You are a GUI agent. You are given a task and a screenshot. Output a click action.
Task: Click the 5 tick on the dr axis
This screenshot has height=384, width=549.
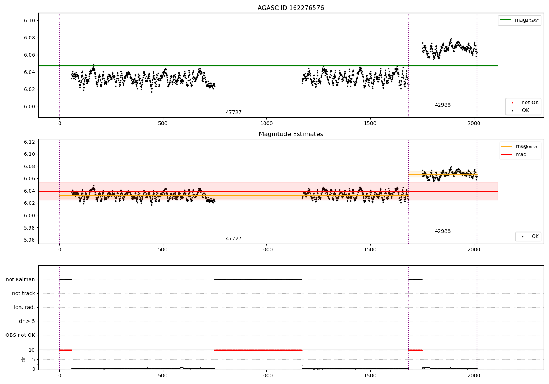pos(33,359)
